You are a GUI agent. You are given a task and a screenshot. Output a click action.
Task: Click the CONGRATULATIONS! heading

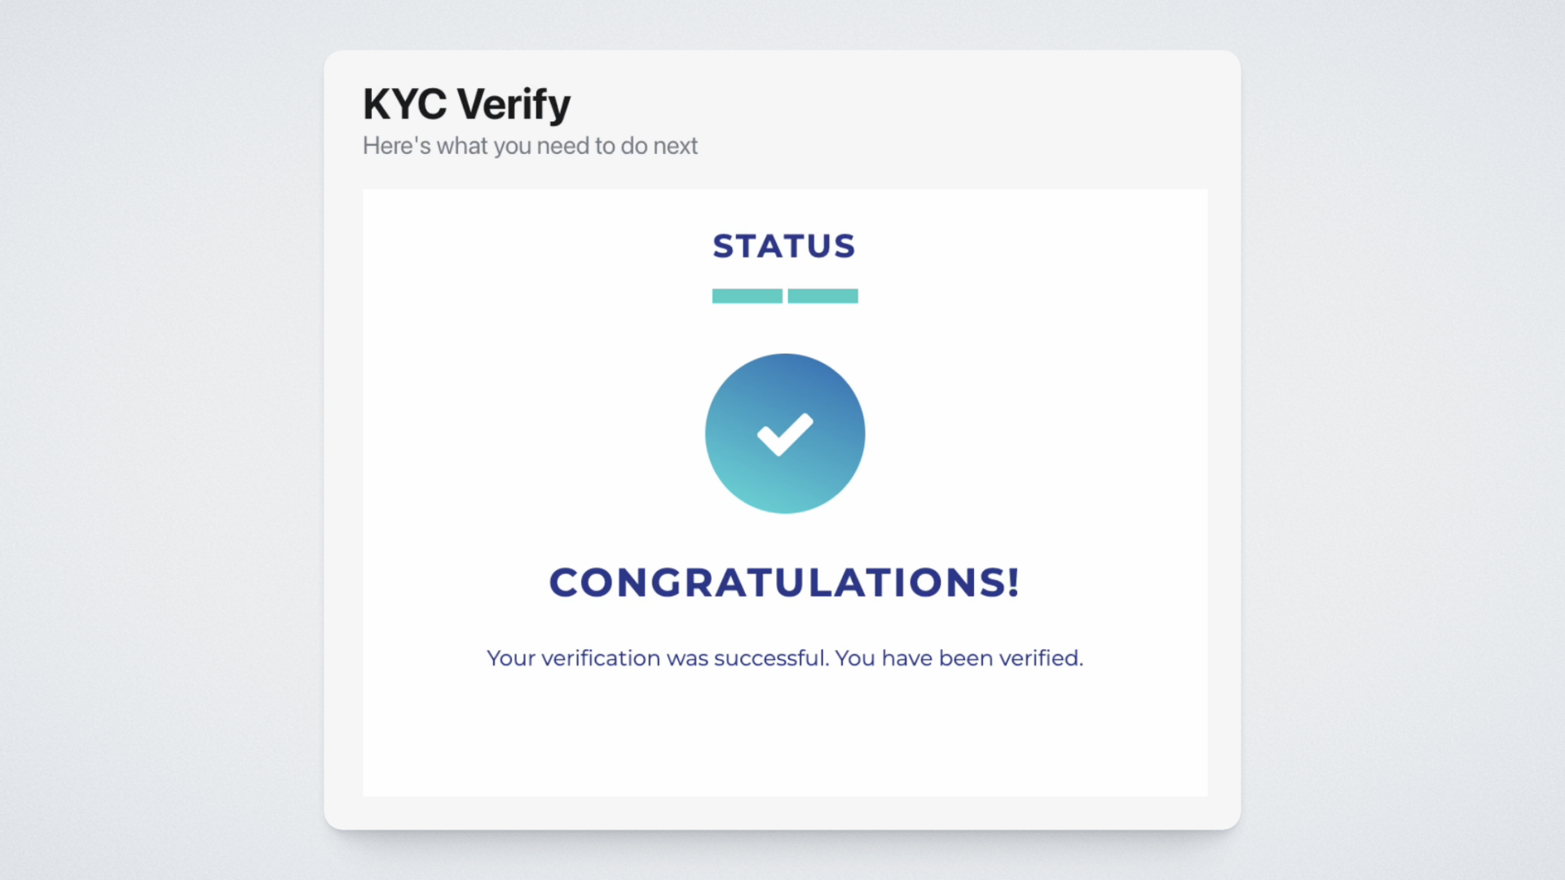(x=784, y=583)
